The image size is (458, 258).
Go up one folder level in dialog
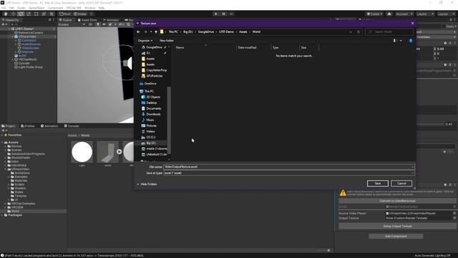[156, 32]
